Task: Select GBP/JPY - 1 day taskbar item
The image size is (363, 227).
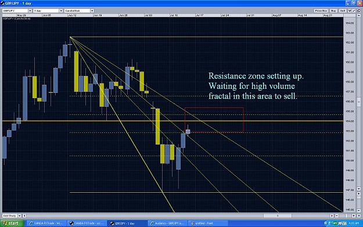Action: coord(128,224)
